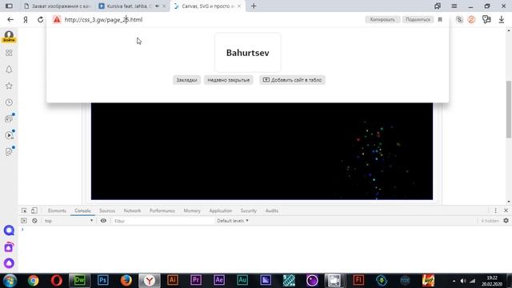Open the orange circular extension icon

[x=471, y=19]
